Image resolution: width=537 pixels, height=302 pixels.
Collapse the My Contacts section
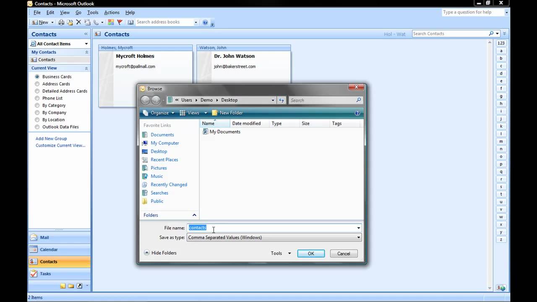pos(87,52)
